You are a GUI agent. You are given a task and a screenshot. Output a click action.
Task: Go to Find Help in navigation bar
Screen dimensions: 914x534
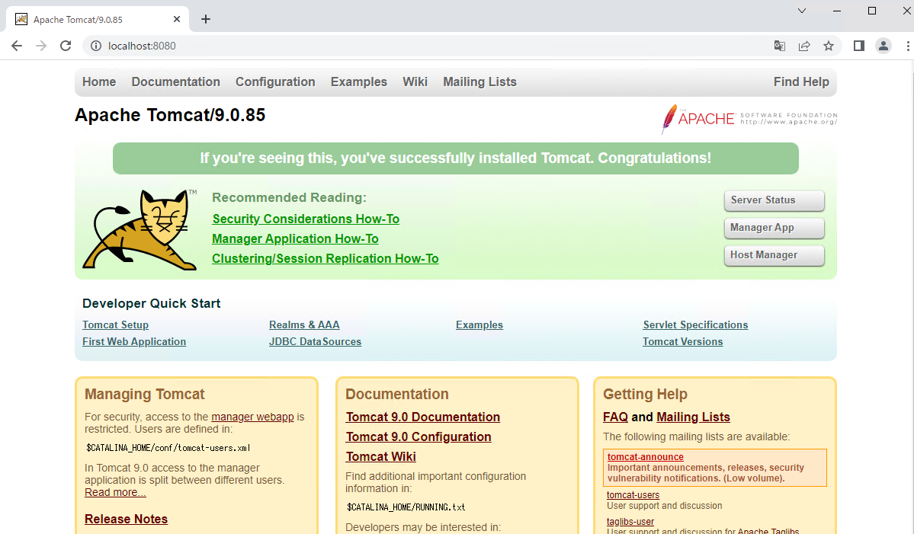coord(801,82)
